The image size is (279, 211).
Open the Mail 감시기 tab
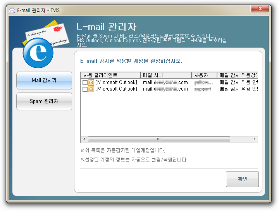(44, 81)
